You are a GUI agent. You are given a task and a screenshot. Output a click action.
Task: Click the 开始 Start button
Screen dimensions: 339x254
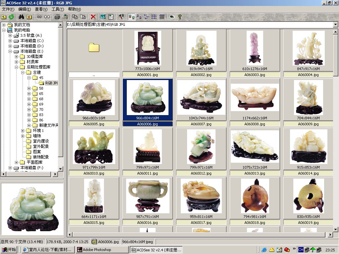(9, 250)
